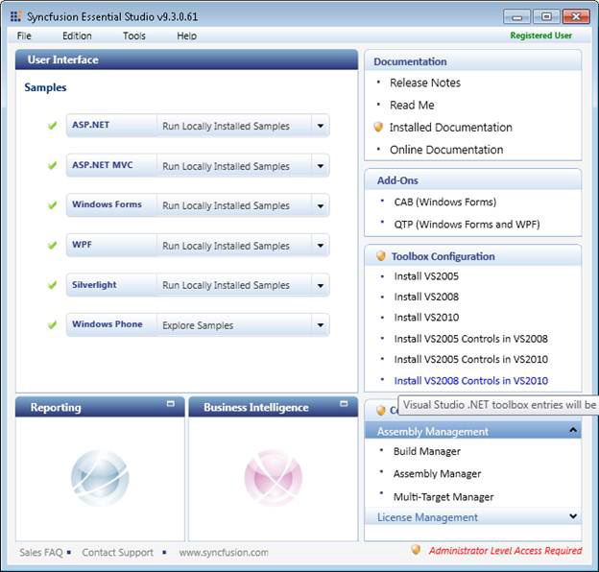Click the green checkmark beside ASP.NET
Screen dimensions: 599x572
coord(53,126)
